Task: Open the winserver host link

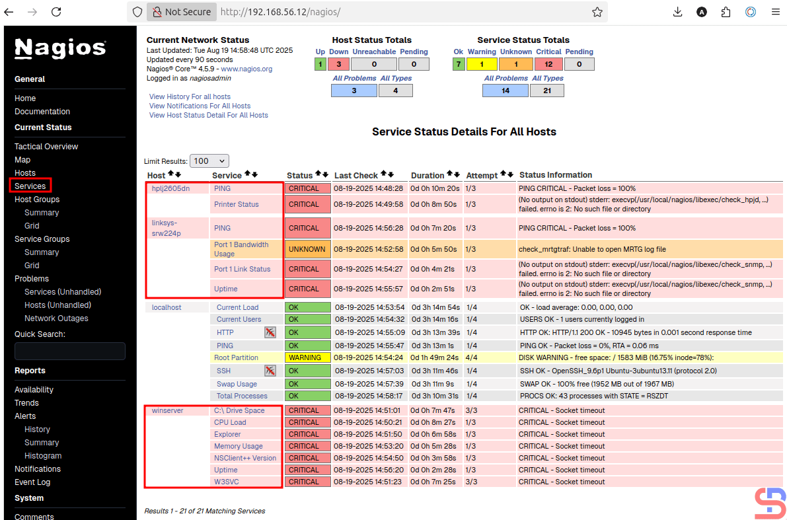Action: click(x=167, y=410)
